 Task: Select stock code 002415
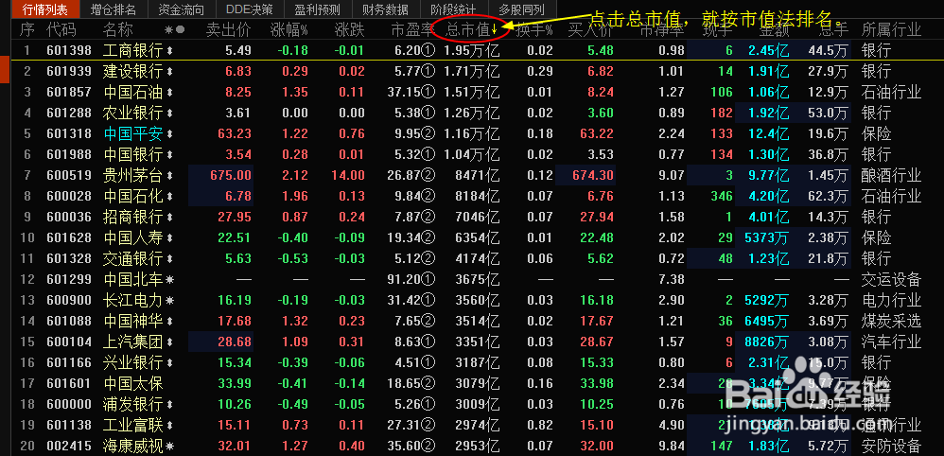click(69, 447)
